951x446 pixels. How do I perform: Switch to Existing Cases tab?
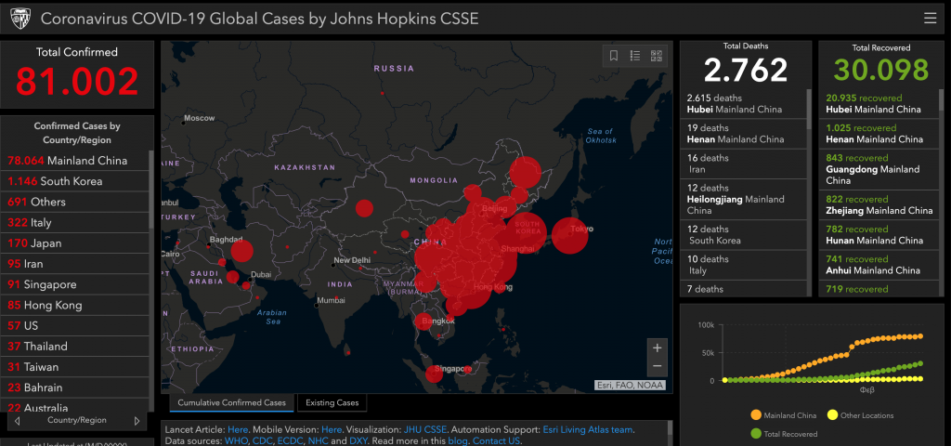coord(332,402)
